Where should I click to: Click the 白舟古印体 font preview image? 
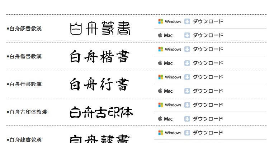click(101, 112)
